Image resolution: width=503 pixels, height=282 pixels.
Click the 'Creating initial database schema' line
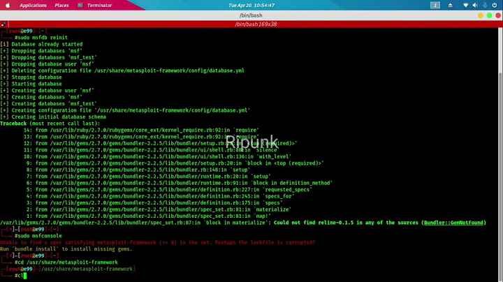[x=53, y=117]
